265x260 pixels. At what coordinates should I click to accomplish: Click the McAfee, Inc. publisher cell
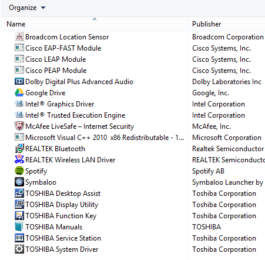(x=212, y=126)
